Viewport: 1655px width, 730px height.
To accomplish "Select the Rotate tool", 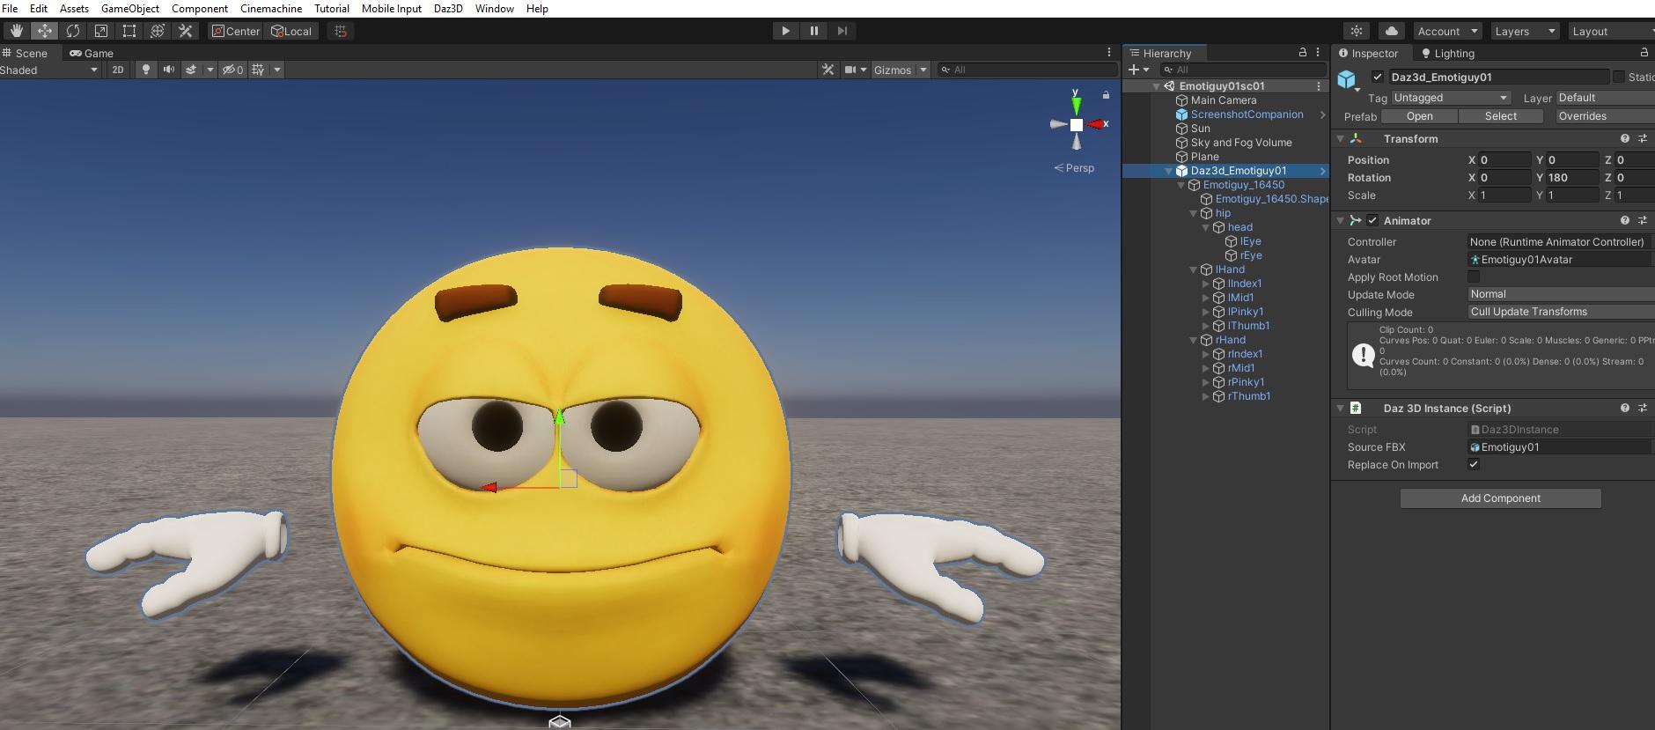I will (73, 31).
